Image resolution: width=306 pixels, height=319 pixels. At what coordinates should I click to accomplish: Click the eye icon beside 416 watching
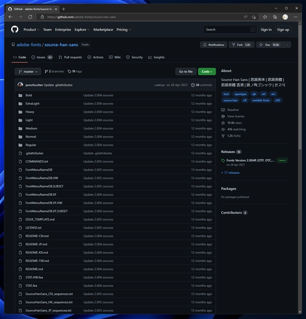coord(223,129)
